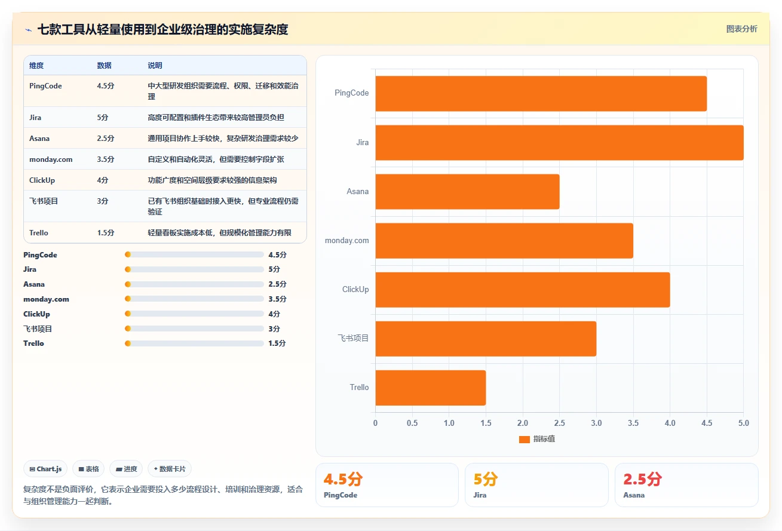Click the Asana bar in chart

[x=467, y=191]
